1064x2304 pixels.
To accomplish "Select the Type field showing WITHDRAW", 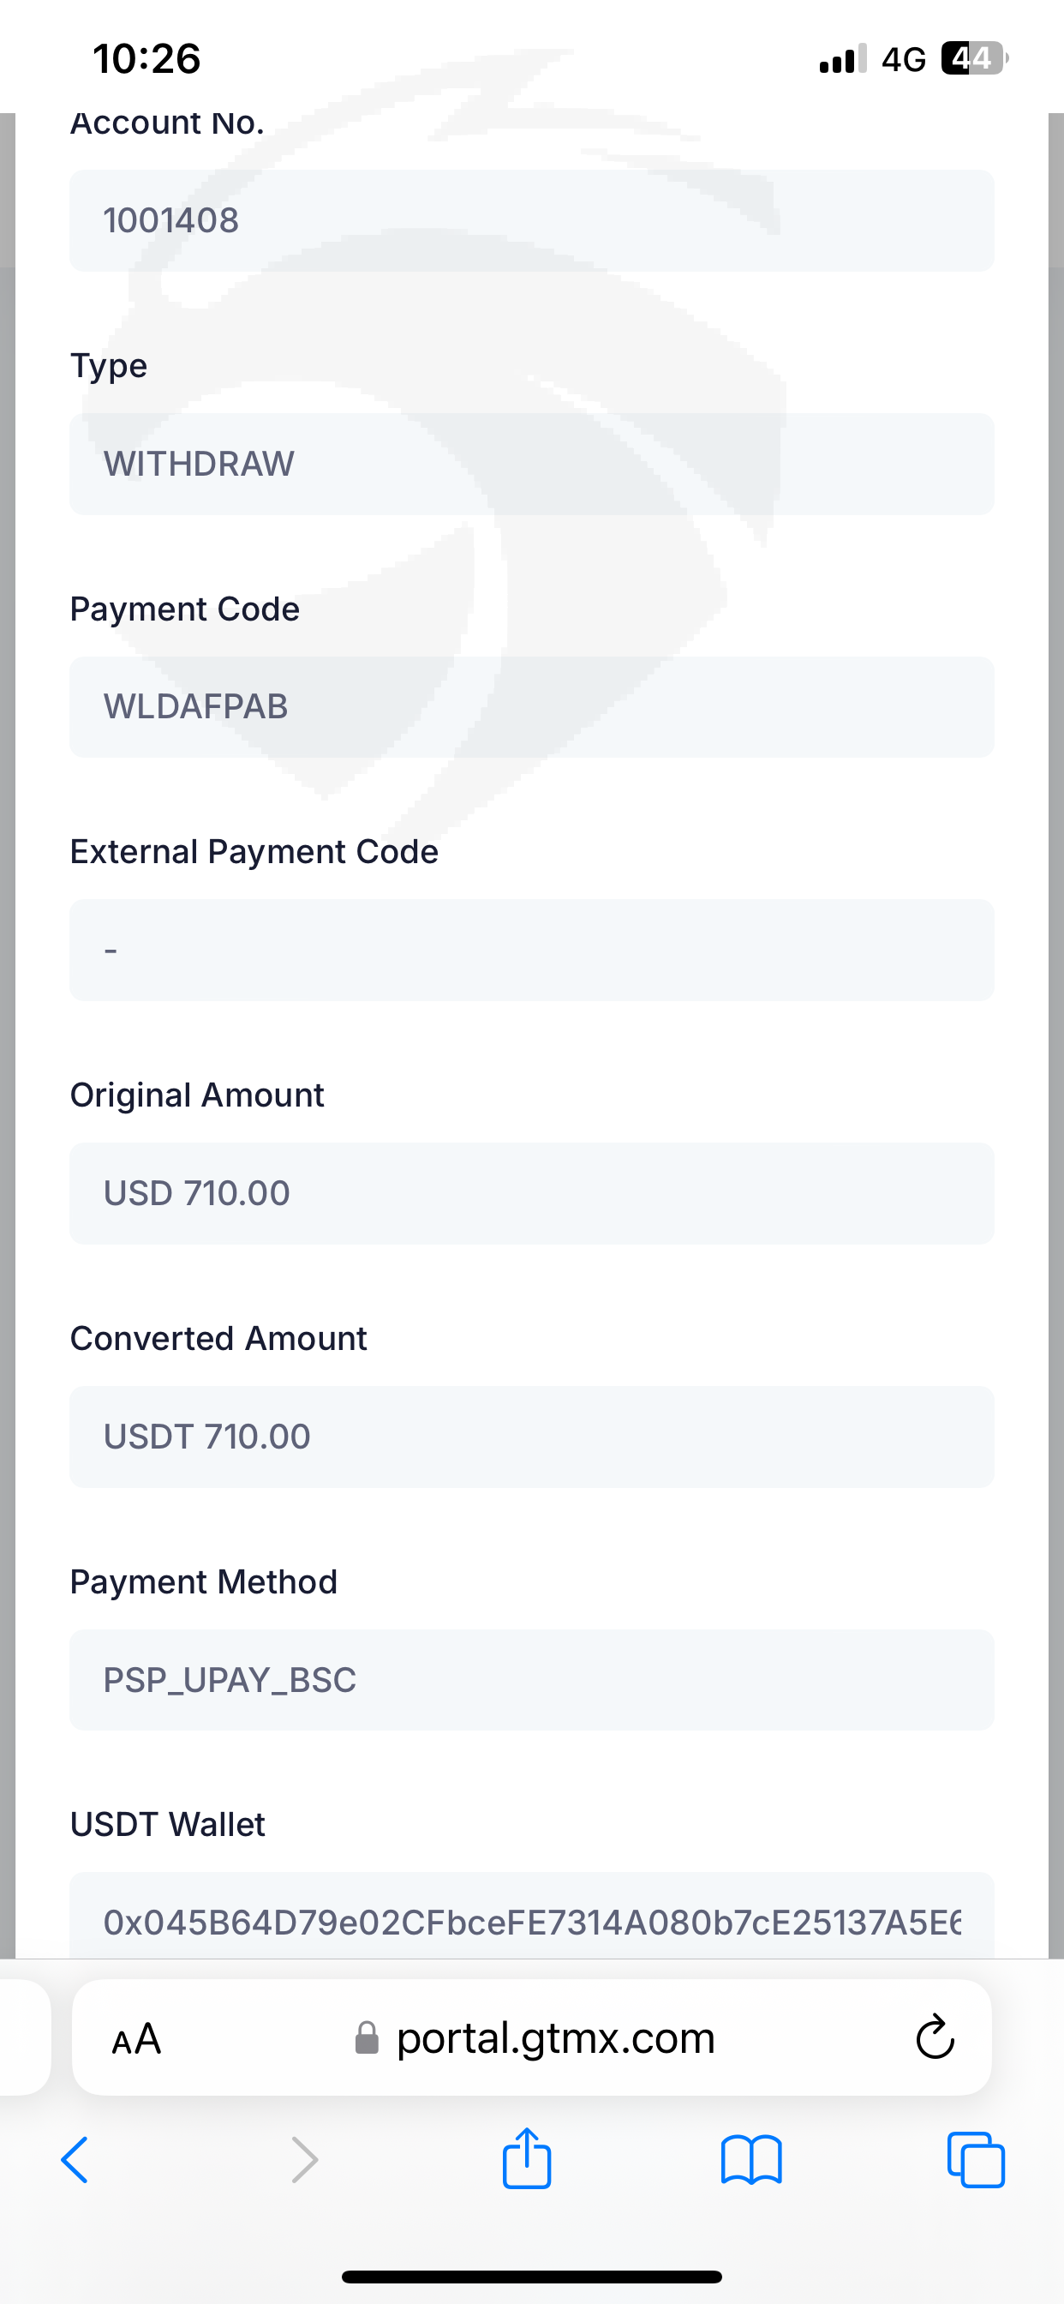I will [x=532, y=464].
